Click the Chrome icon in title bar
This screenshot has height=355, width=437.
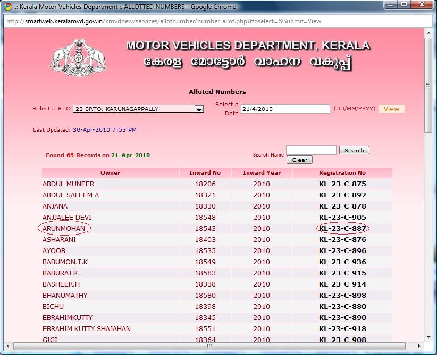point(7,6)
